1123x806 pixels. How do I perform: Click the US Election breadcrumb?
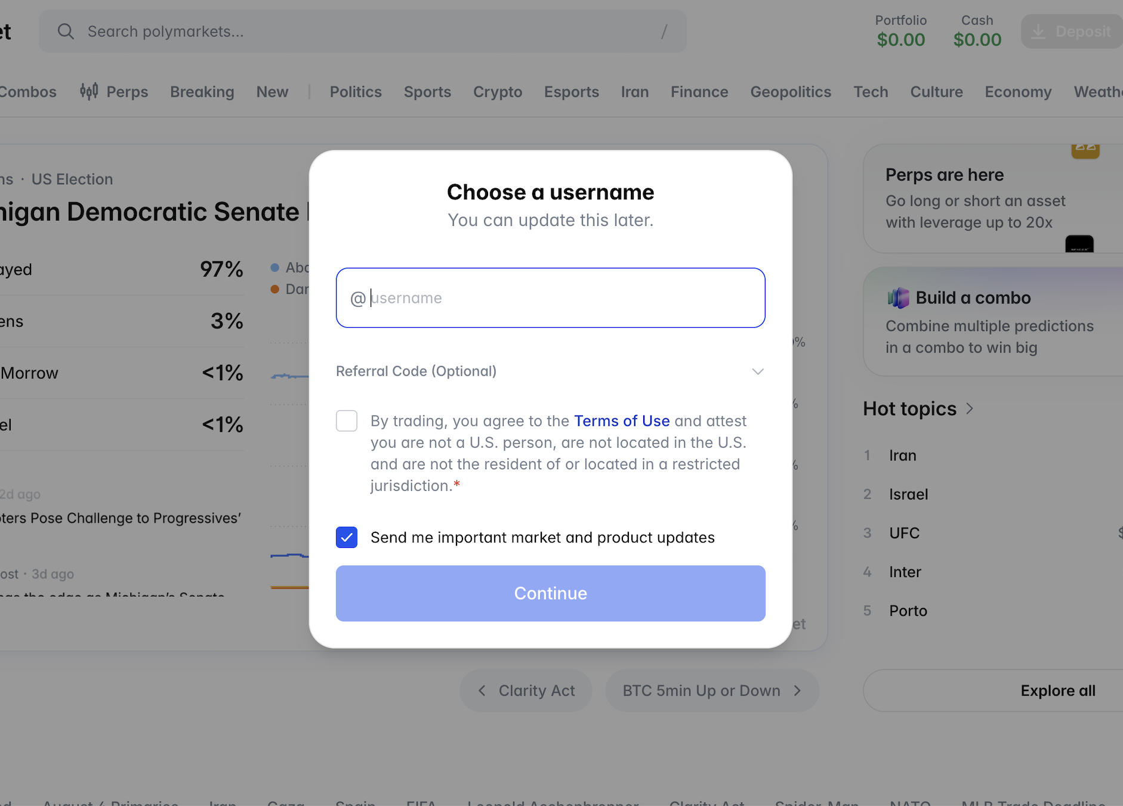click(72, 179)
